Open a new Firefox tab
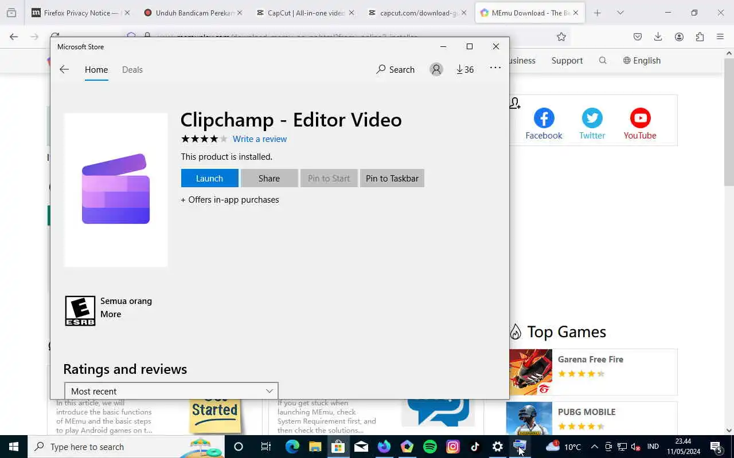The height and width of the screenshot is (458, 734). pyautogui.click(x=598, y=13)
